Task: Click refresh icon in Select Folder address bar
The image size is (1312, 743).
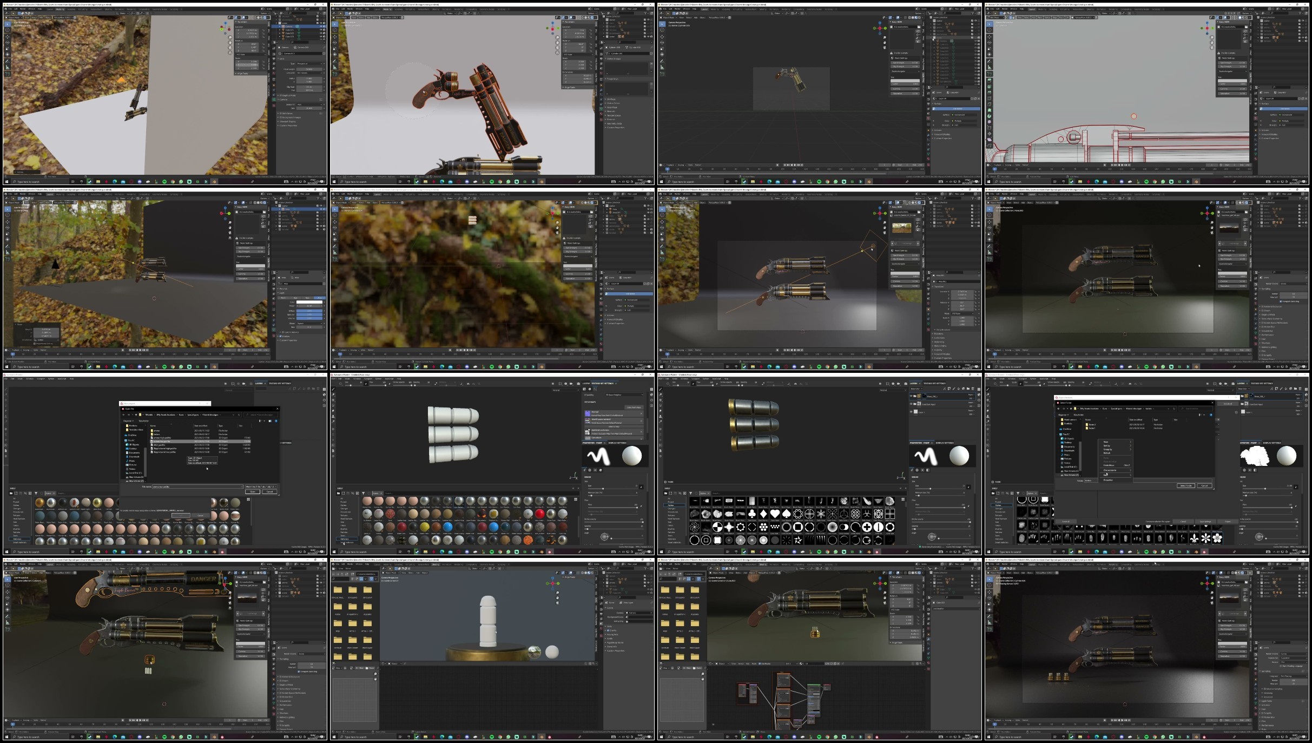Action: (x=1174, y=409)
